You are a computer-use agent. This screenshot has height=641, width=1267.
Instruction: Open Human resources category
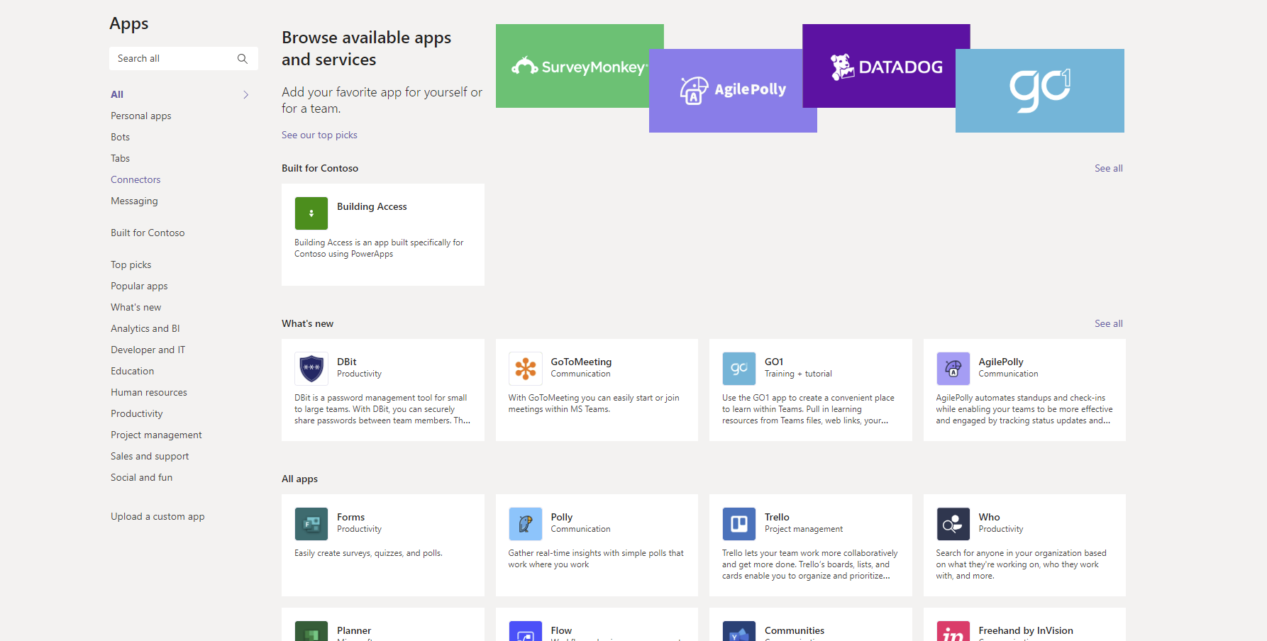(149, 392)
